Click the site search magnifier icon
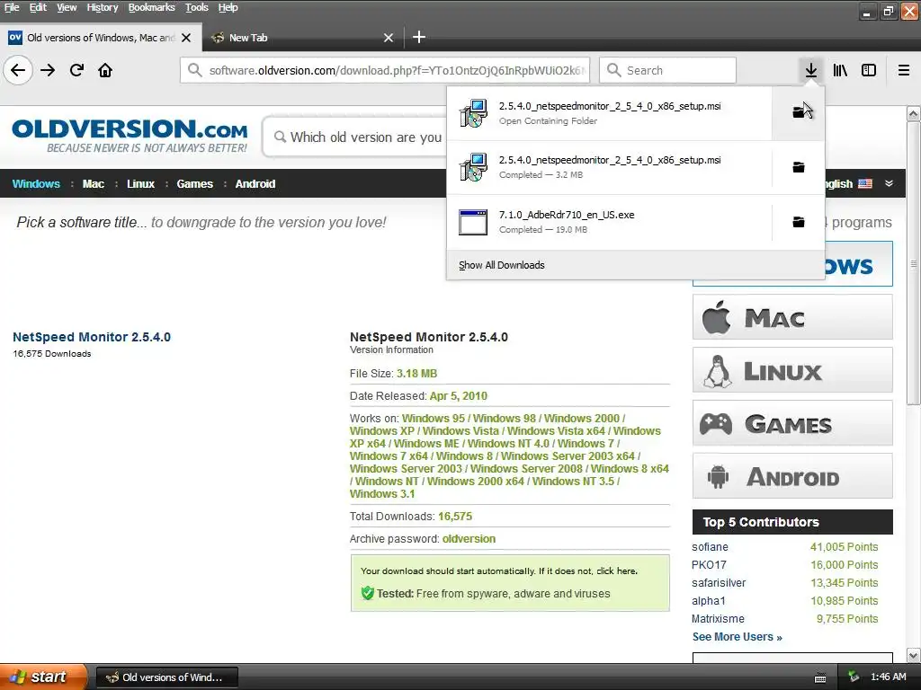The width and height of the screenshot is (921, 690). point(281,137)
